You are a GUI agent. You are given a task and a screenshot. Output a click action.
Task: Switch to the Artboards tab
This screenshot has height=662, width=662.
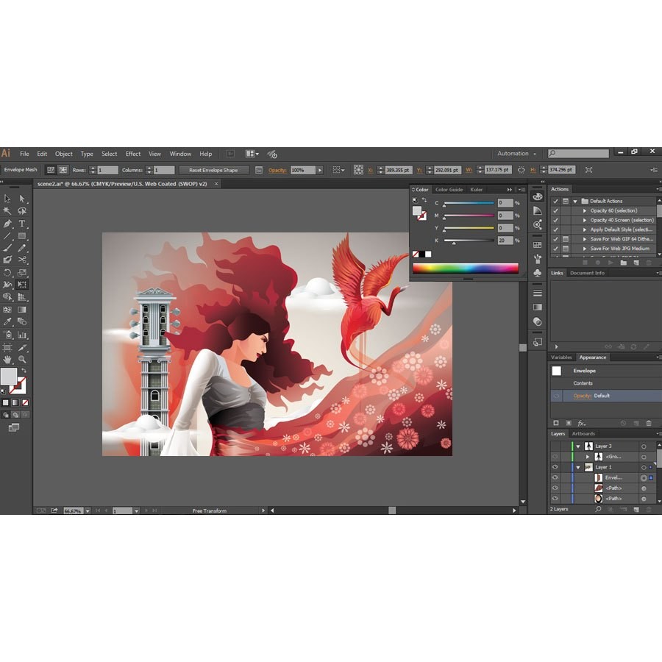583,433
